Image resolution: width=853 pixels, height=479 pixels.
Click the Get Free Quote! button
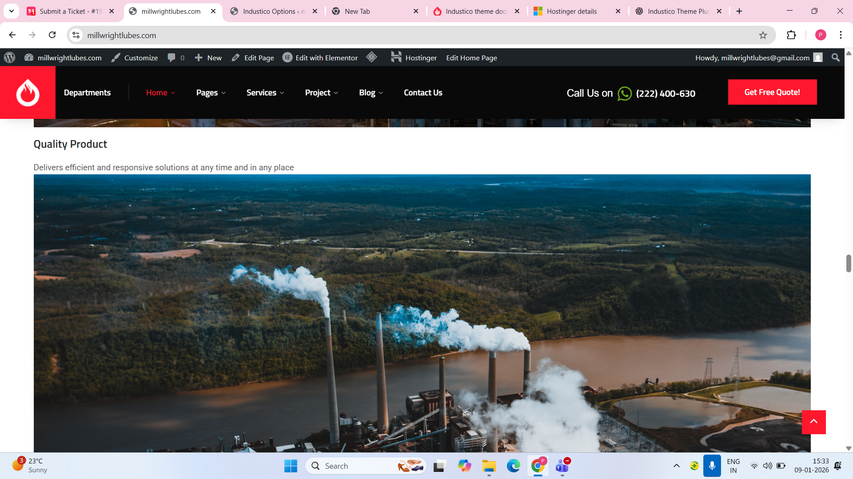tap(772, 92)
